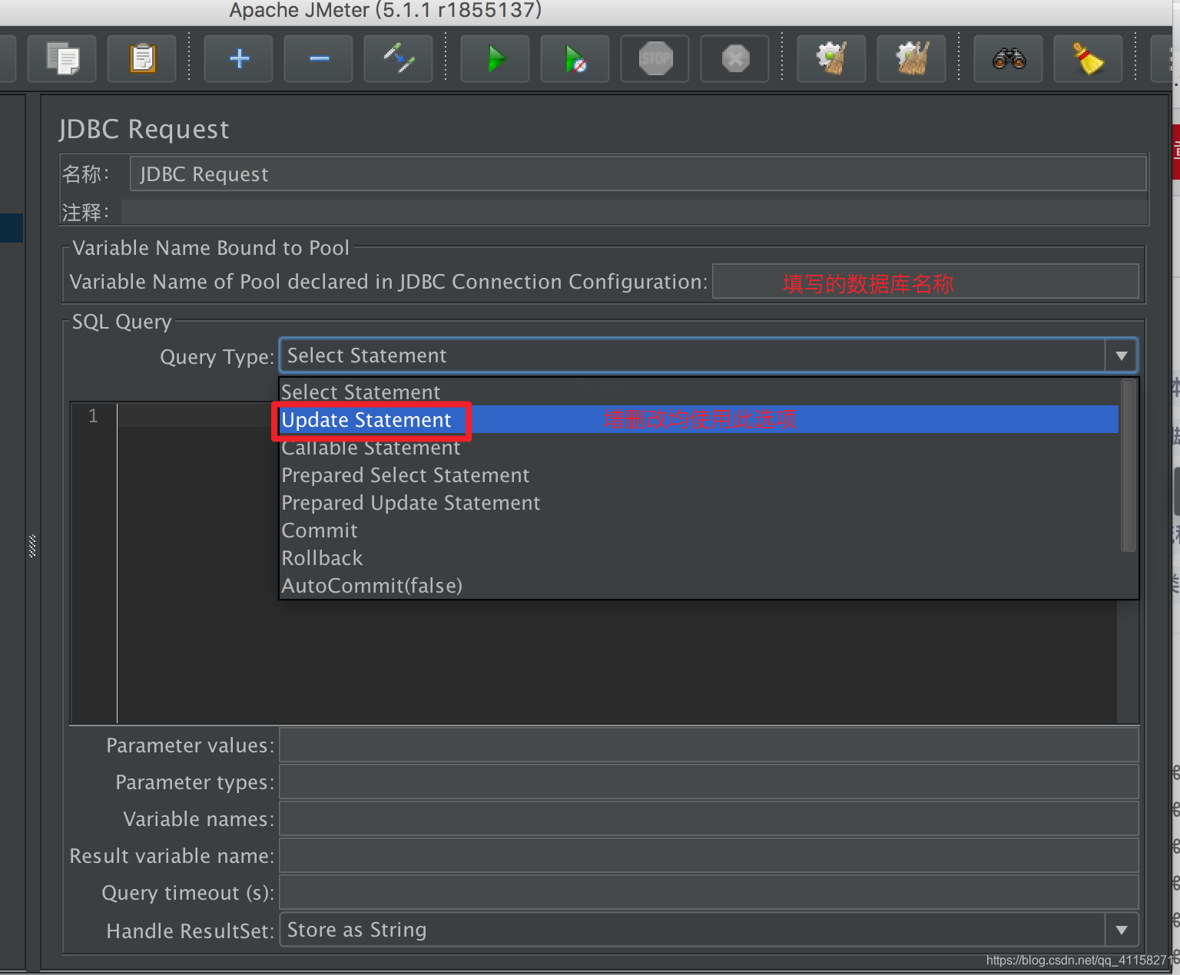The width and height of the screenshot is (1180, 975).
Task: Click the Toggle enable/disable icon
Action: tap(399, 58)
